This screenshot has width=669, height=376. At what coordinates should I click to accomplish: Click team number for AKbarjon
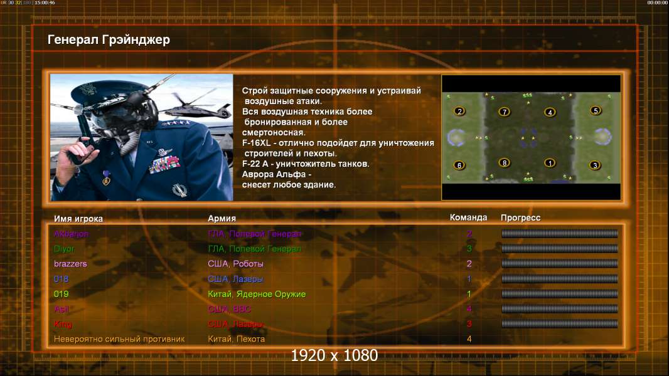pos(469,234)
